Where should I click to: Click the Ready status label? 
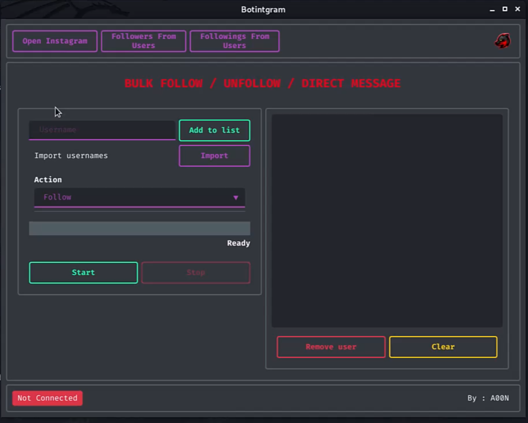[239, 243]
